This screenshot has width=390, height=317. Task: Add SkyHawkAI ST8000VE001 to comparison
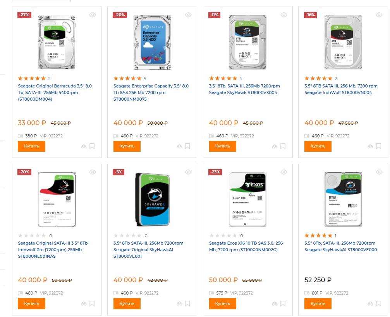[179, 303]
